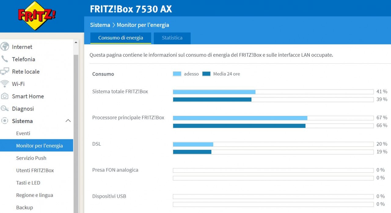Open the Eventi submenu item
The image size is (391, 213).
(23, 133)
